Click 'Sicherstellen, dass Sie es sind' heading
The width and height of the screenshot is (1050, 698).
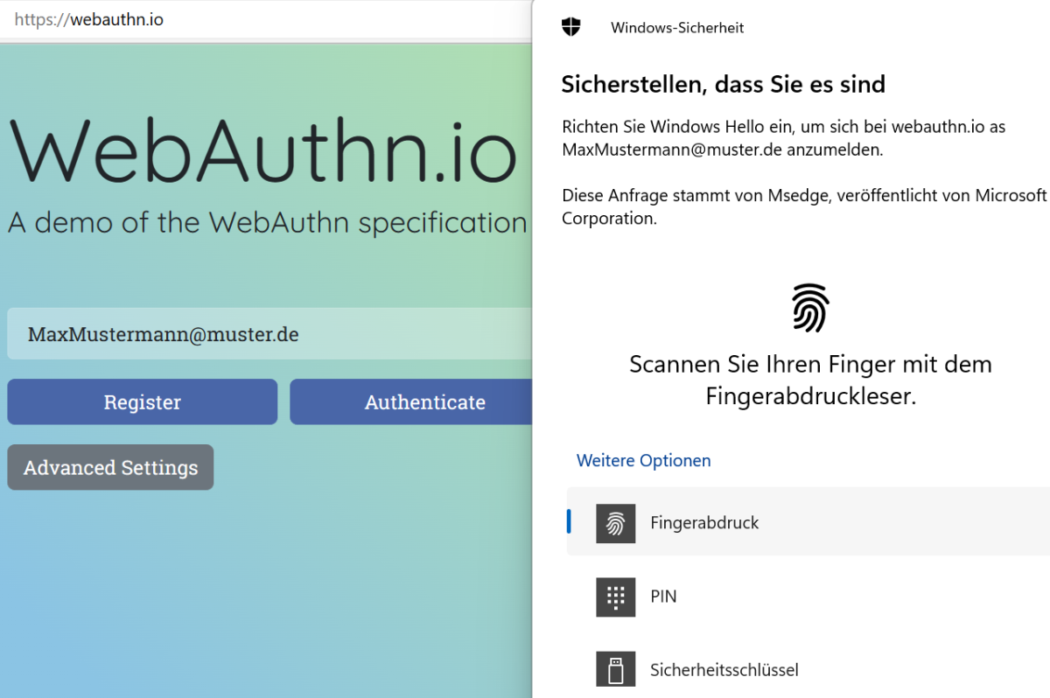click(x=724, y=85)
